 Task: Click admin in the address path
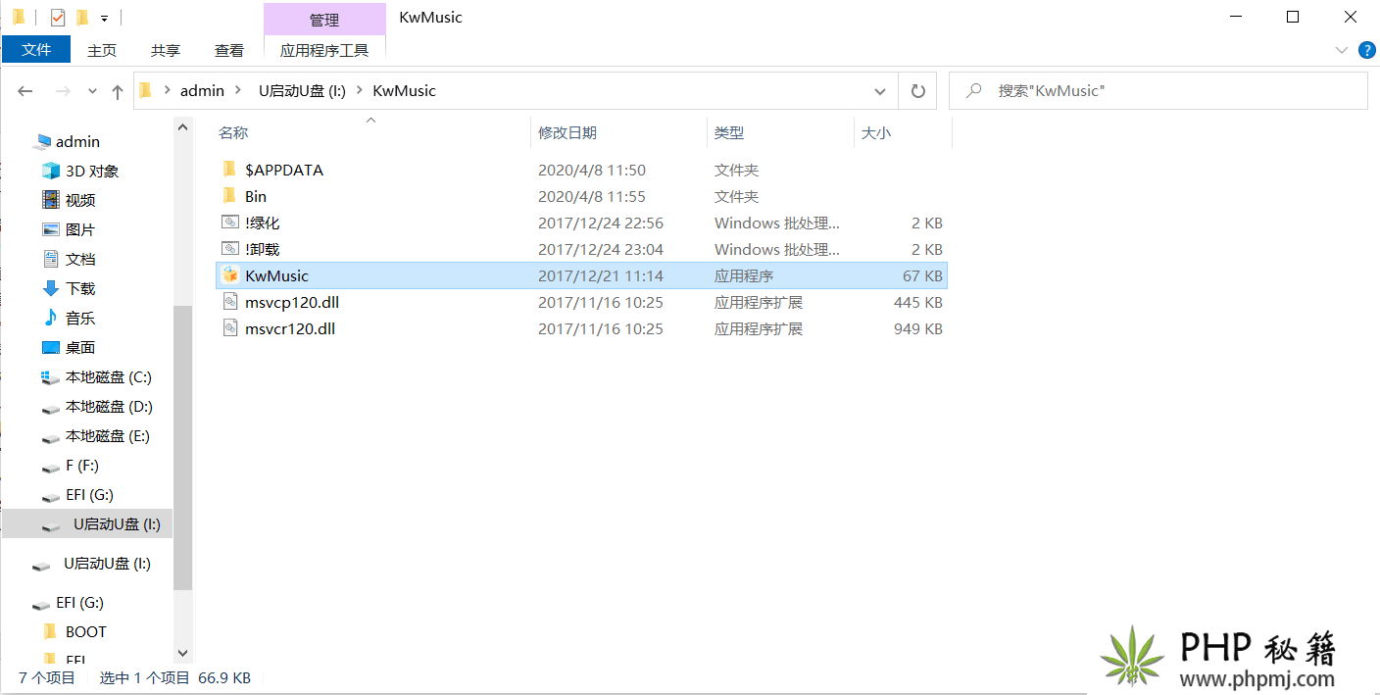tap(202, 90)
